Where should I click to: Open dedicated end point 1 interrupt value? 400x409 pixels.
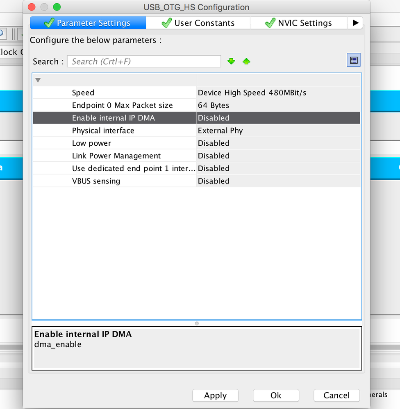pos(279,168)
